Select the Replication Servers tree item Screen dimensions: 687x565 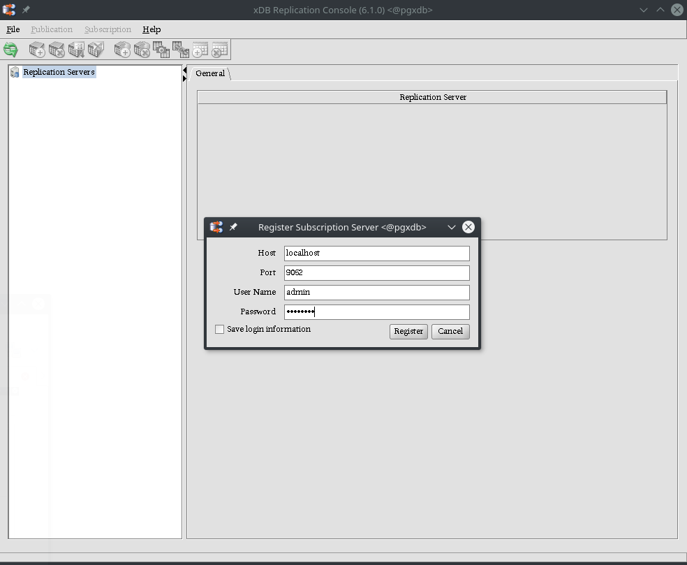click(x=59, y=72)
